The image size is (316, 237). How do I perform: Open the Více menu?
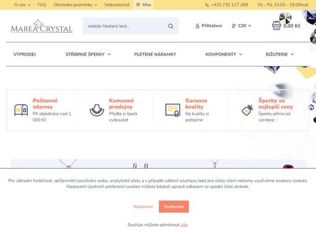click(x=143, y=5)
